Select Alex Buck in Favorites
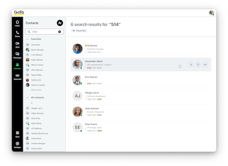The height and width of the screenshot is (166, 228). pos(36,45)
